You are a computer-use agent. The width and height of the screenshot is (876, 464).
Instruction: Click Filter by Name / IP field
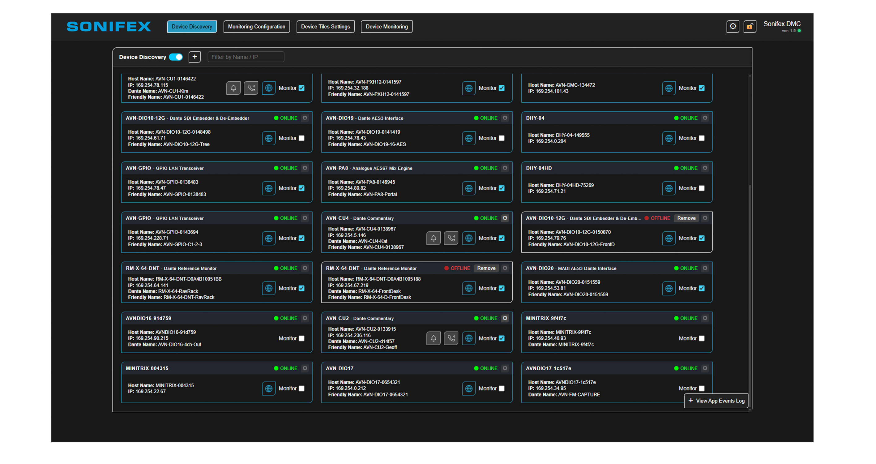(x=246, y=57)
